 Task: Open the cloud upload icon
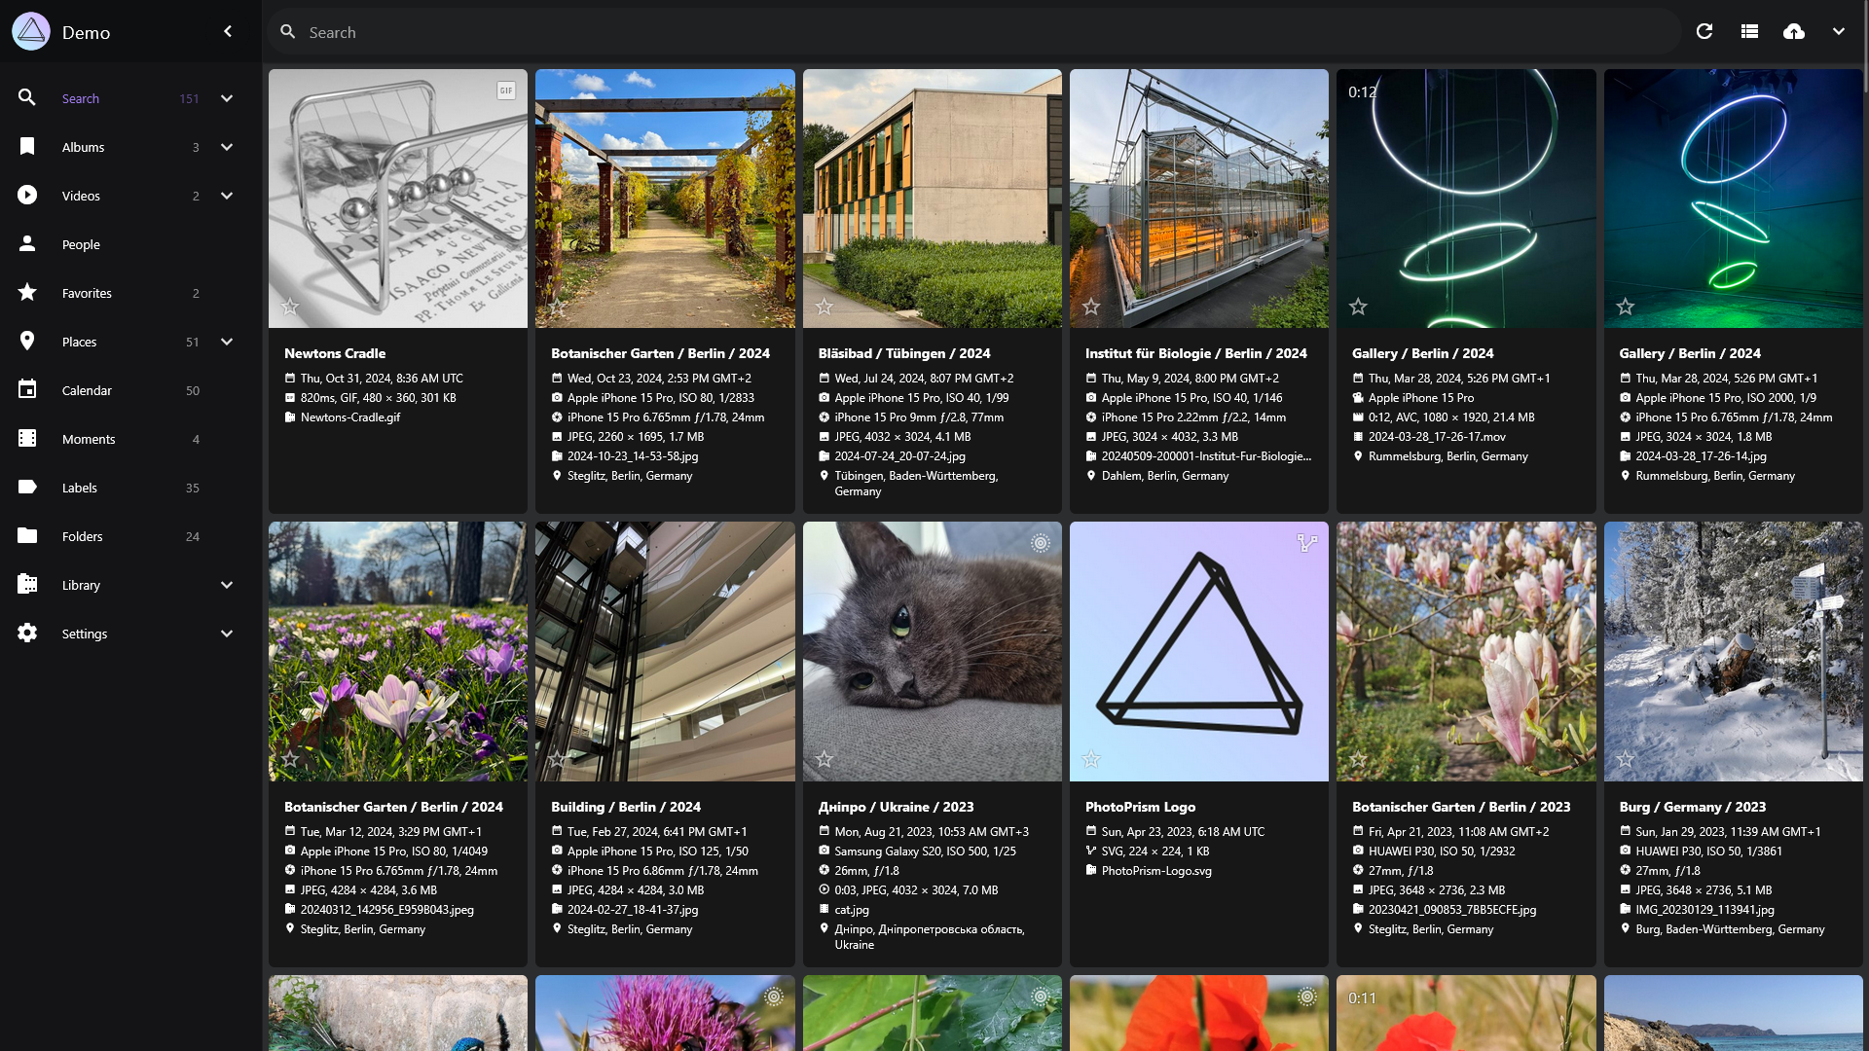tap(1794, 32)
